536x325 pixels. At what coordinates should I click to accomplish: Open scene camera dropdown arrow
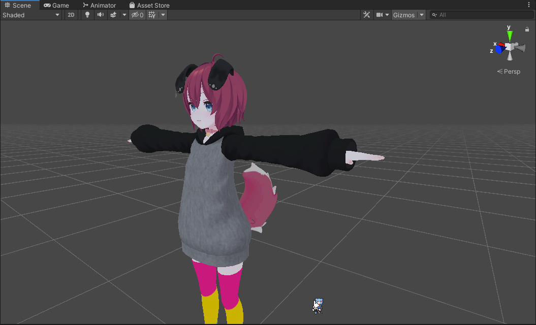click(387, 15)
